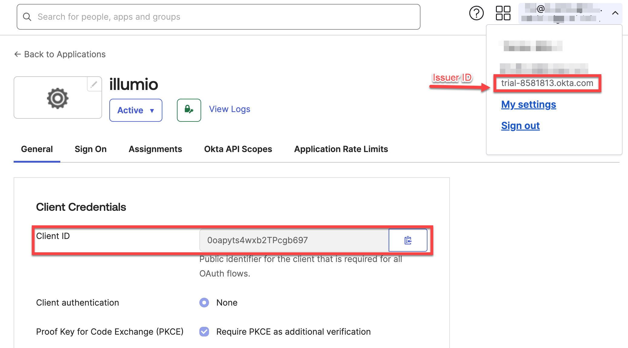This screenshot has width=628, height=348.
Task: Copy the Client ID to clipboard
Action: pos(408,240)
